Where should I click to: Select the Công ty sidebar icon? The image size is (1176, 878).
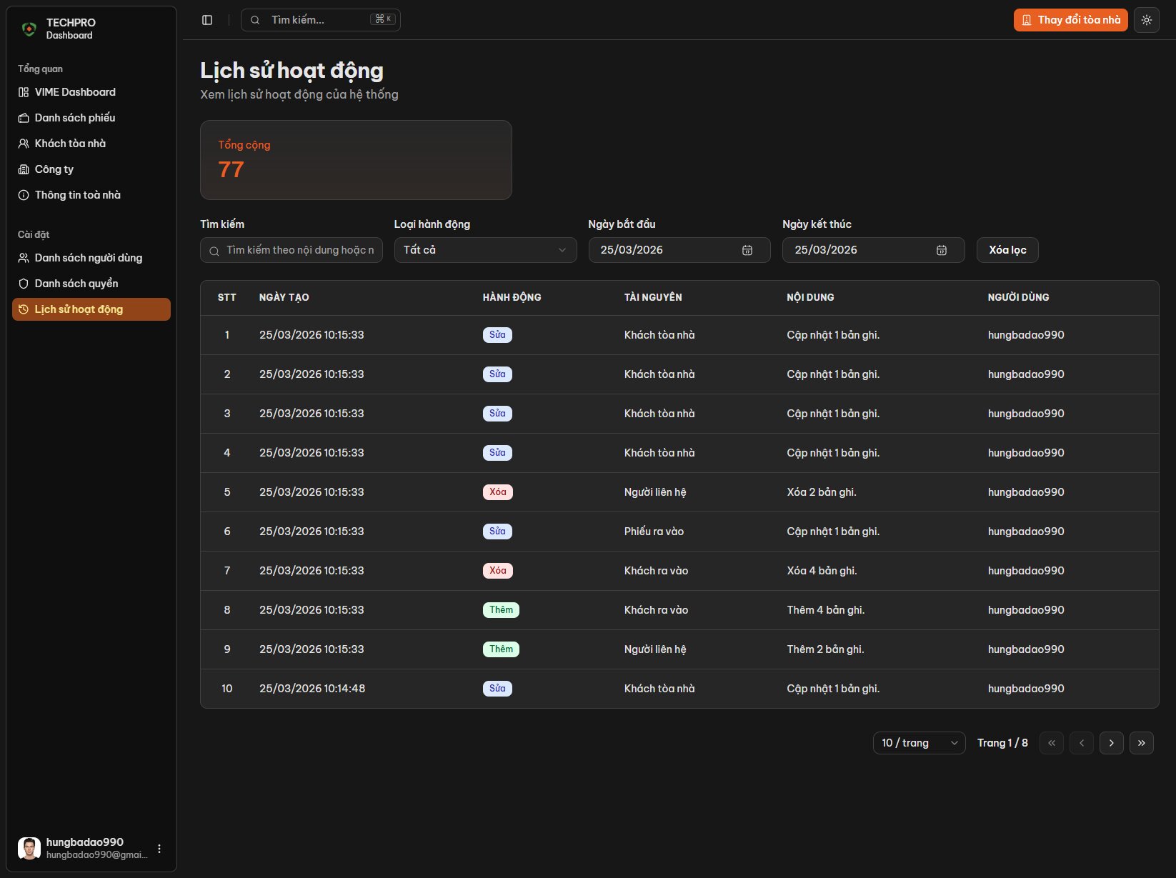23,169
